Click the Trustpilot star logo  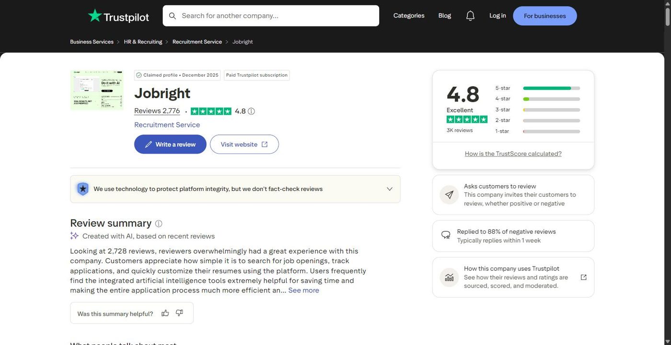[94, 16]
